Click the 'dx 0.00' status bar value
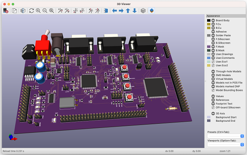This screenshot has width=247, height=155. pos(169,151)
